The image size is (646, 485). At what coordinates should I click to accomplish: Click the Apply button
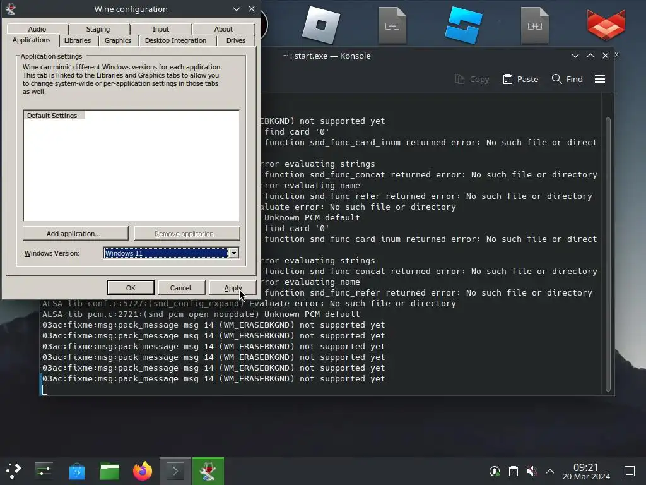click(x=233, y=288)
